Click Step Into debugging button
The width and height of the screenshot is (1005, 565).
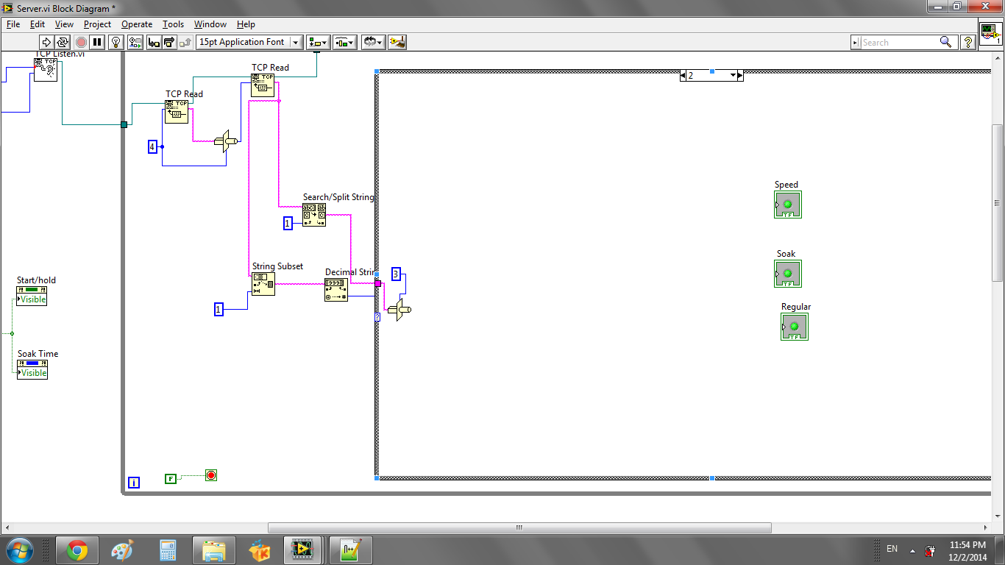tap(154, 43)
